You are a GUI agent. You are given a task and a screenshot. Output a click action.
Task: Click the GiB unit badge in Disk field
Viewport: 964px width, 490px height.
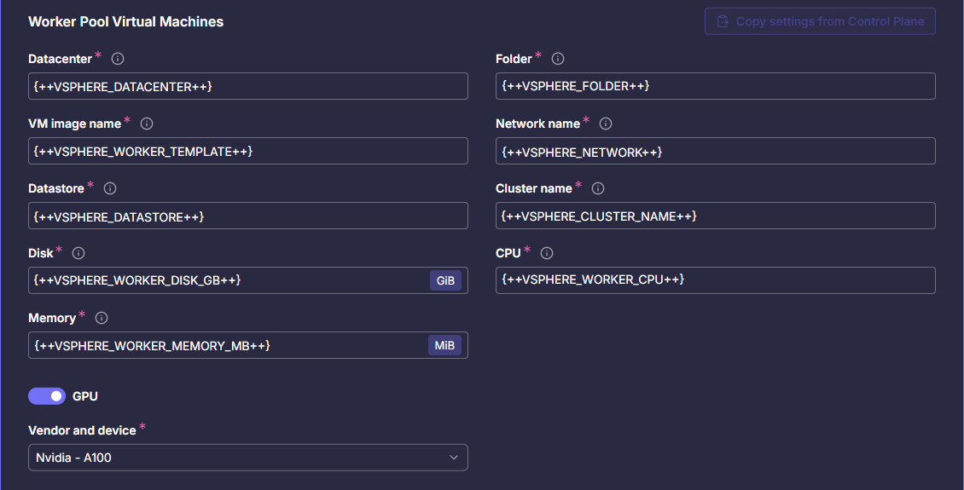click(x=445, y=280)
